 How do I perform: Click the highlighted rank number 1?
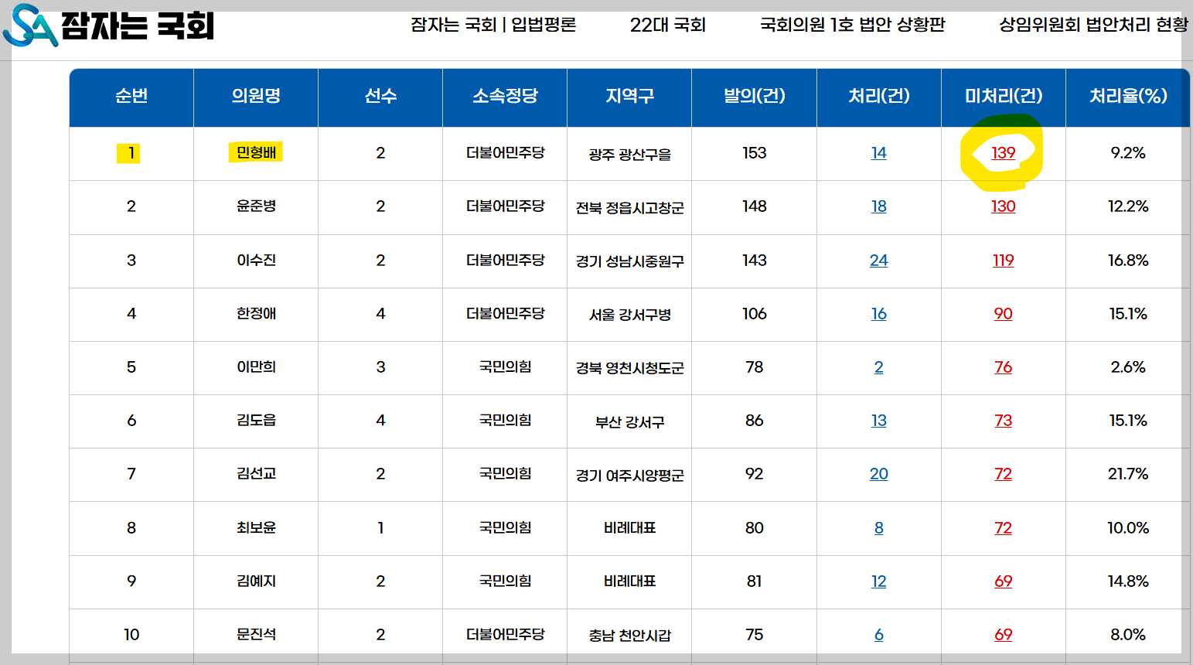tap(131, 153)
